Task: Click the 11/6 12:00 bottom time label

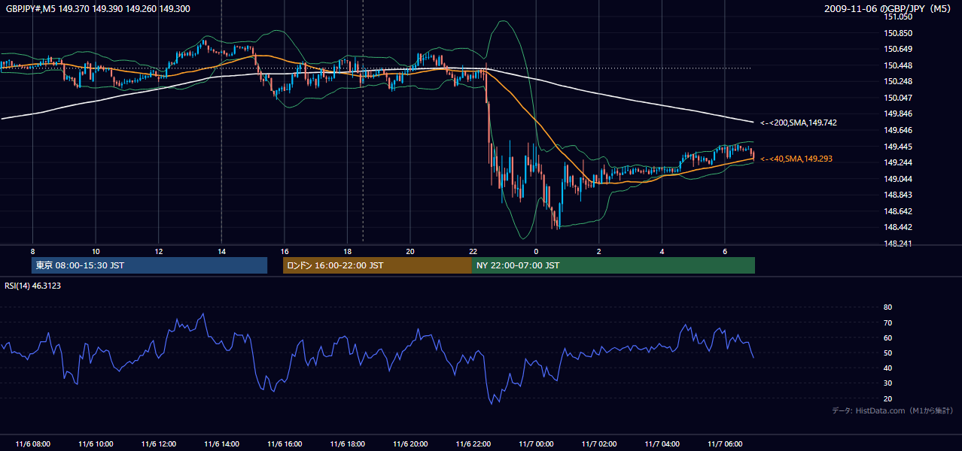Action: (158, 444)
